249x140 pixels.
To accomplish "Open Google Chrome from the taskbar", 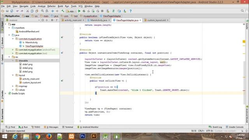I will click(x=37, y=136).
